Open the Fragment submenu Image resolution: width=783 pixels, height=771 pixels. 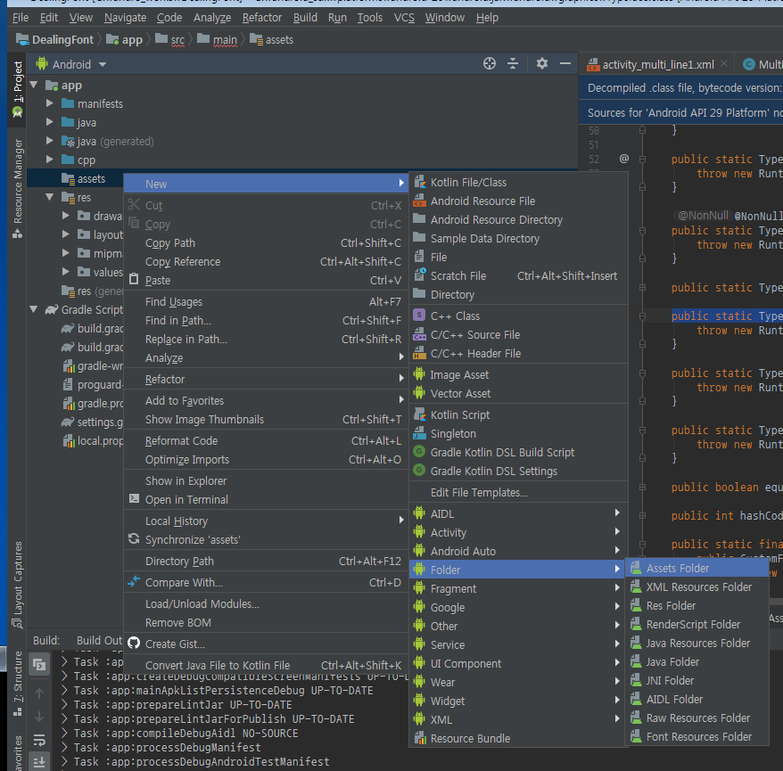pyautogui.click(x=518, y=589)
